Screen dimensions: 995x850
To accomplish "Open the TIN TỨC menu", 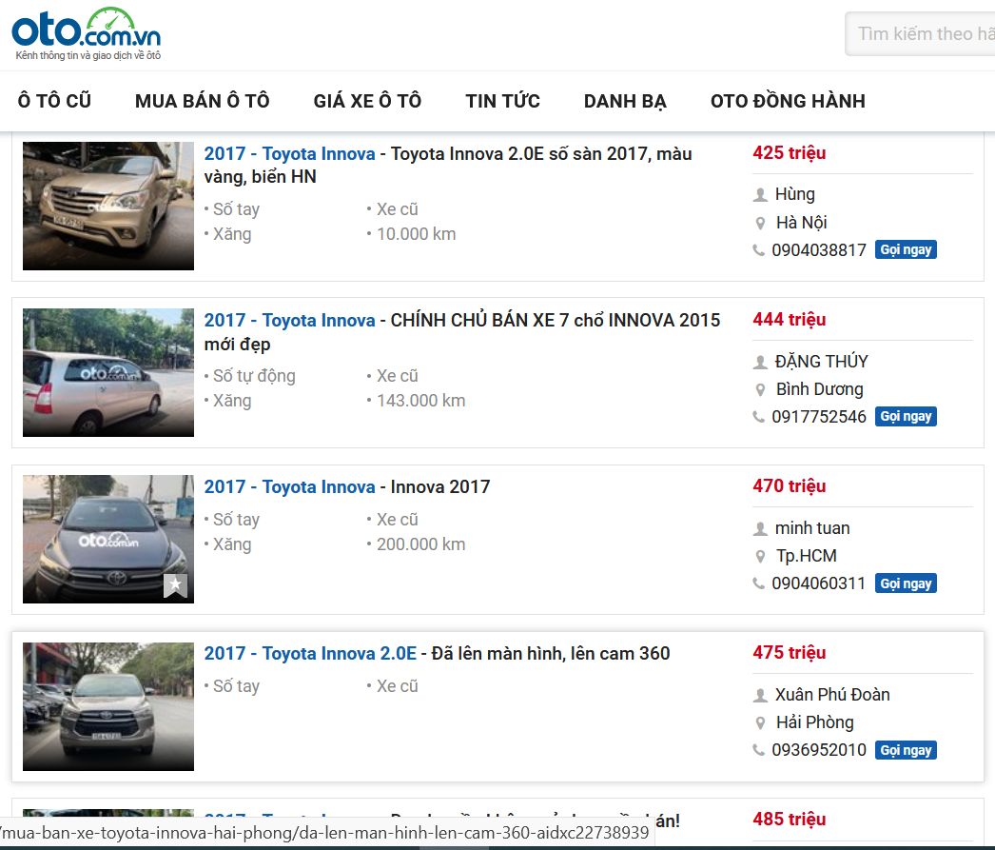I will tap(502, 101).
